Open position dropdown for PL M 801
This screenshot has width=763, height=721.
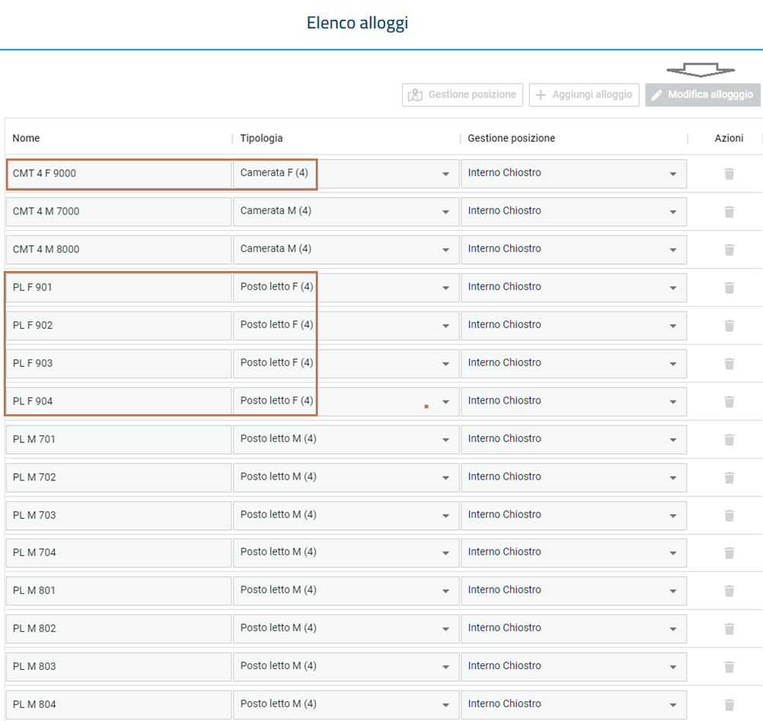(x=573, y=591)
